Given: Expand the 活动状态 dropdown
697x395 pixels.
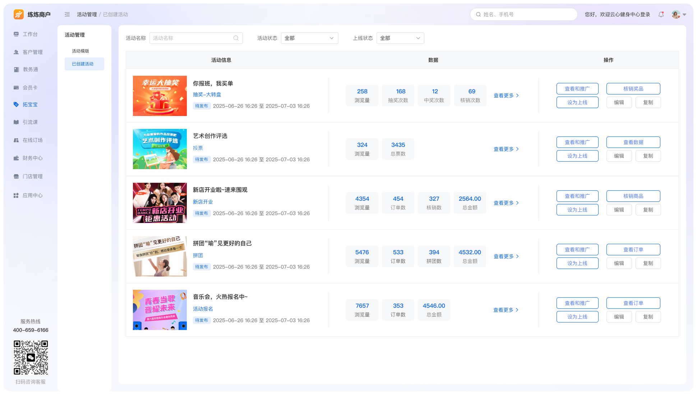Looking at the screenshot, I should point(309,38).
